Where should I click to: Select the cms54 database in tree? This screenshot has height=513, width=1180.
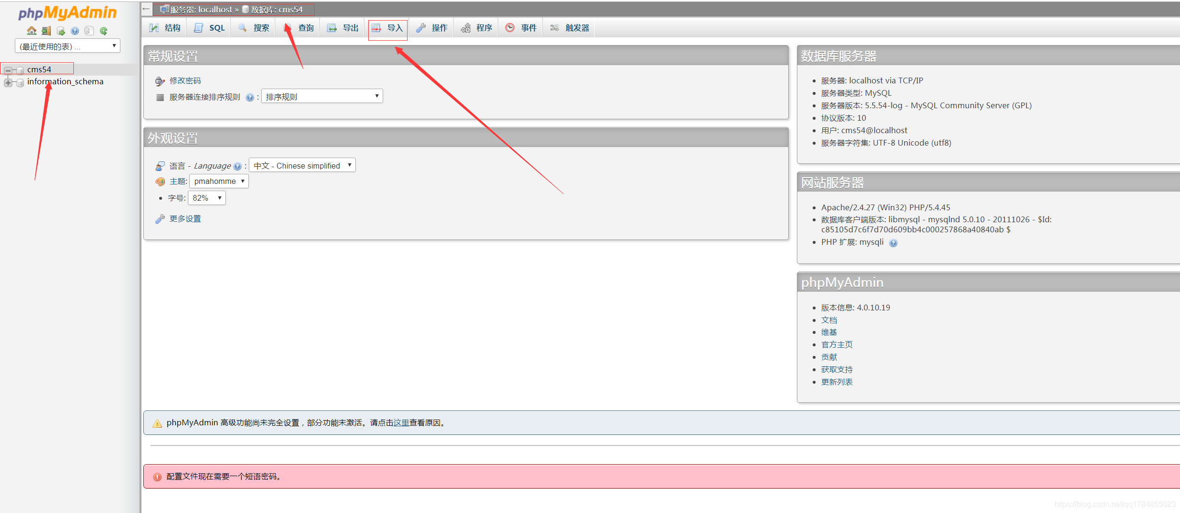point(39,69)
